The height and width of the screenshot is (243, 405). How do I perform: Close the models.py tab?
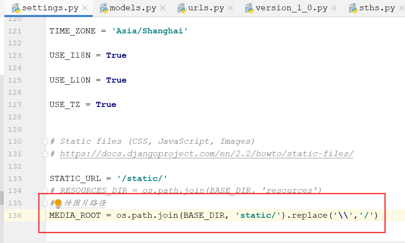(162, 8)
